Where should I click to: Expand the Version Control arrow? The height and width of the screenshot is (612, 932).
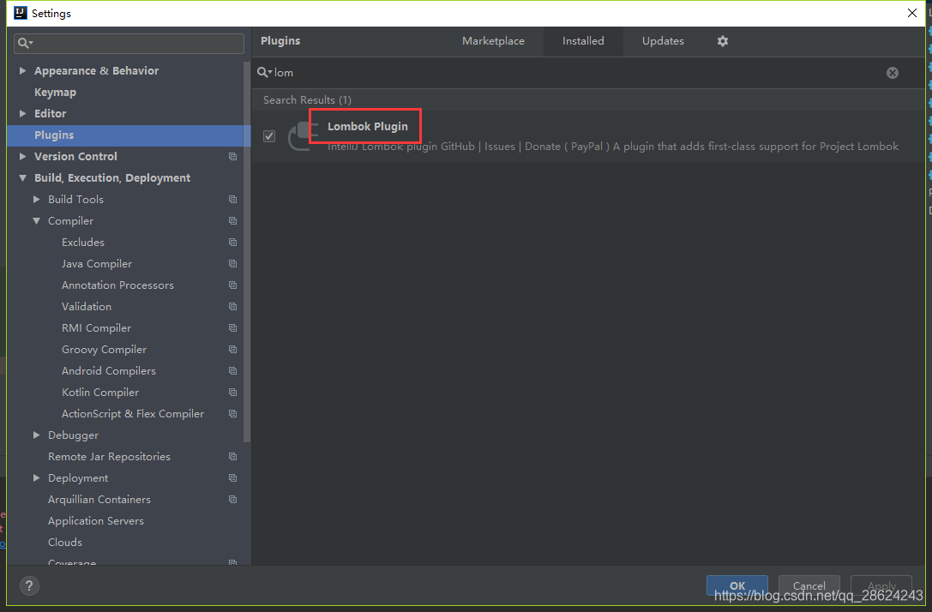pos(22,156)
